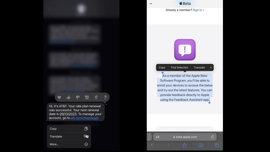The width and height of the screenshot is (270, 152).
Task: Select More... in the message context menu
Action: [x=69, y=144]
